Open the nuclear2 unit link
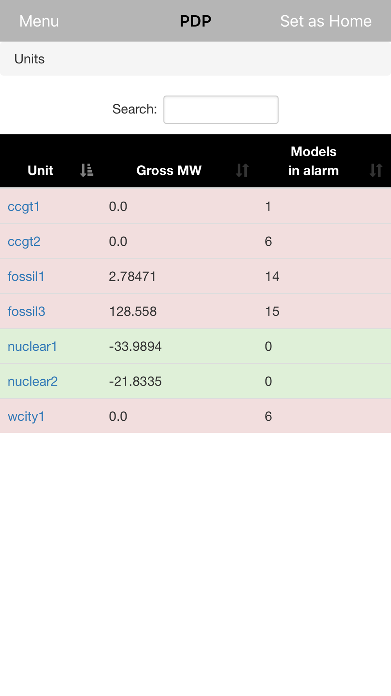Viewport: 391px width, 696px height. tap(33, 381)
